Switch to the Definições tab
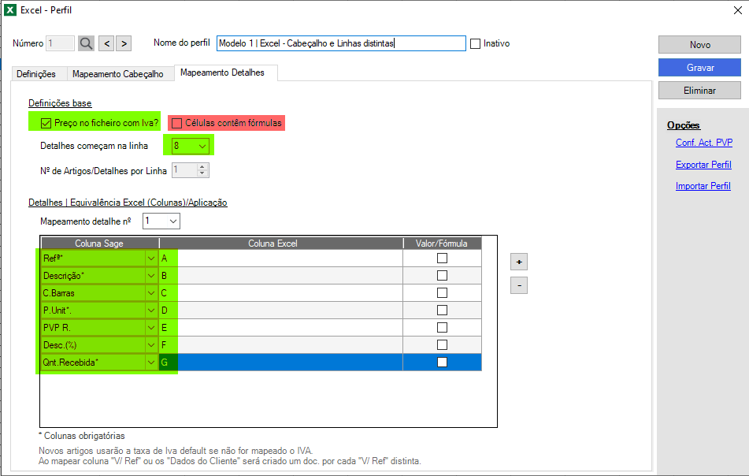 tap(36, 74)
